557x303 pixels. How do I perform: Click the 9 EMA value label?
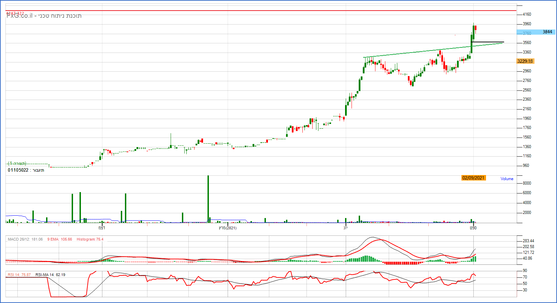click(x=60, y=239)
